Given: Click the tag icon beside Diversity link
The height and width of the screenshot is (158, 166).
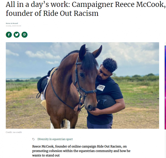Looking at the screenshot, I should click(x=33, y=139).
